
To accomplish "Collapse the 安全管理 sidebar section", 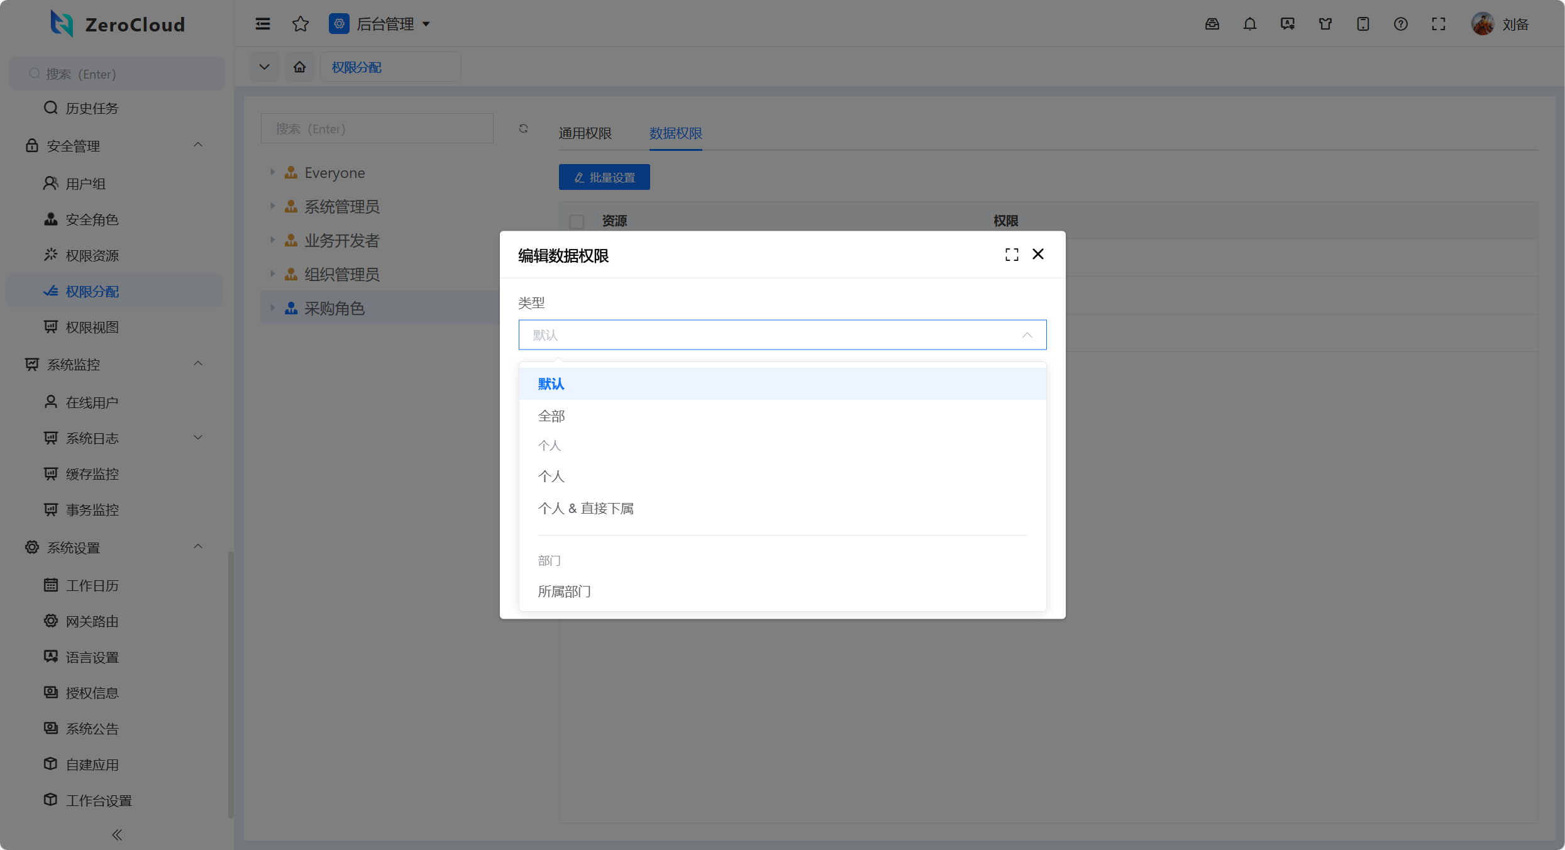I will [197, 145].
